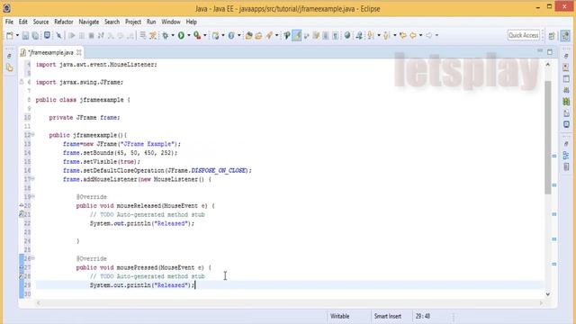This screenshot has height=324, width=576.
Task: Click the Open Type icon
Action: (248, 36)
